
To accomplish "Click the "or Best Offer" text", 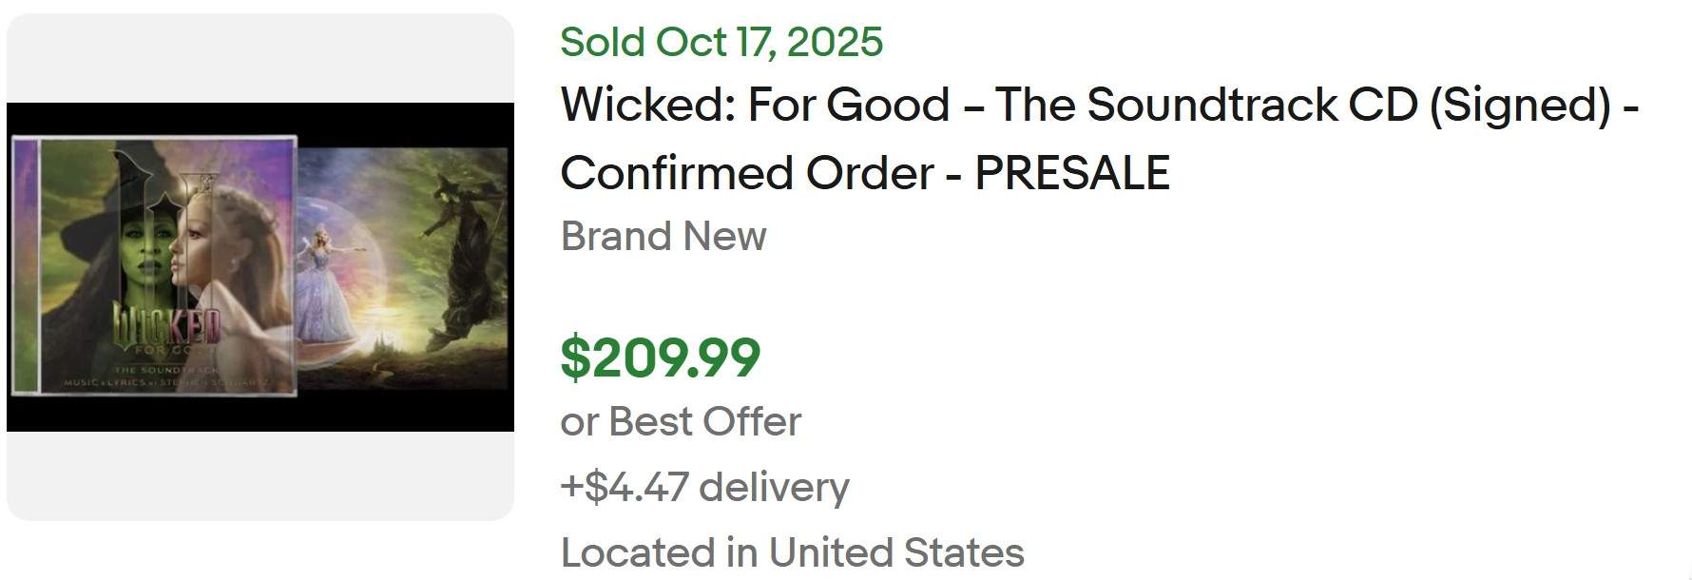I will click(681, 421).
